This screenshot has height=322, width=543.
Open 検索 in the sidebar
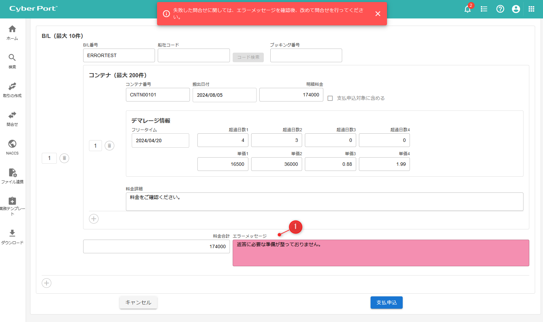(x=12, y=61)
